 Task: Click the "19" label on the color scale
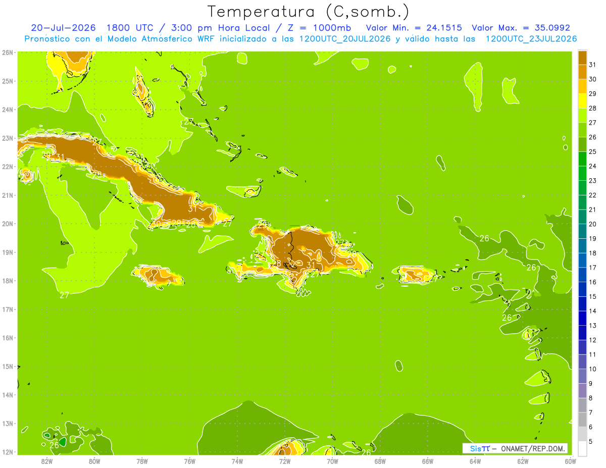(592, 239)
